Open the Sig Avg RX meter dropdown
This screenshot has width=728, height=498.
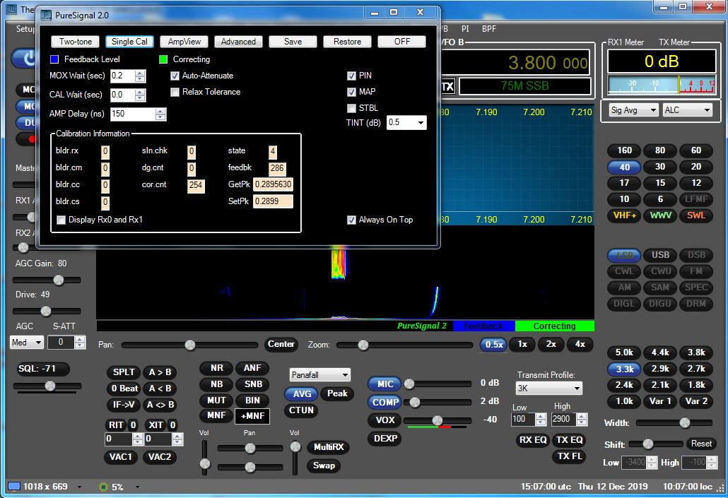(633, 110)
